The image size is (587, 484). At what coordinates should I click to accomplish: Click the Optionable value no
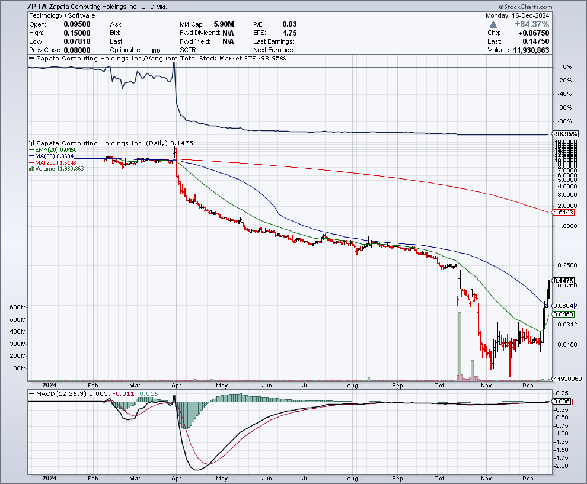[156, 50]
